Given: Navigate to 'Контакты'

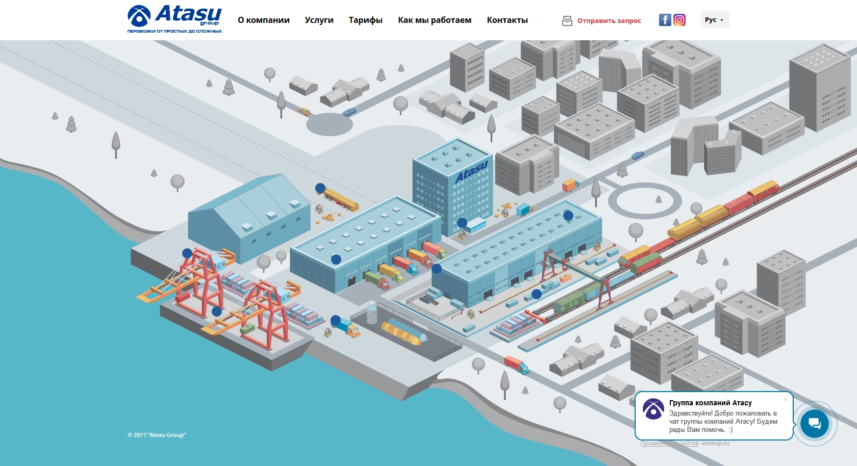Looking at the screenshot, I should click(x=507, y=20).
